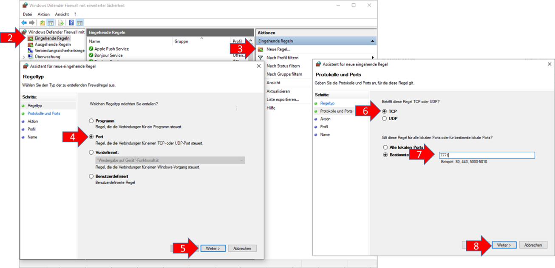Open the Verbindungssicherheitsregeln node icon
Viewport: 555px width, 268px height.
pyautogui.click(x=31, y=51)
